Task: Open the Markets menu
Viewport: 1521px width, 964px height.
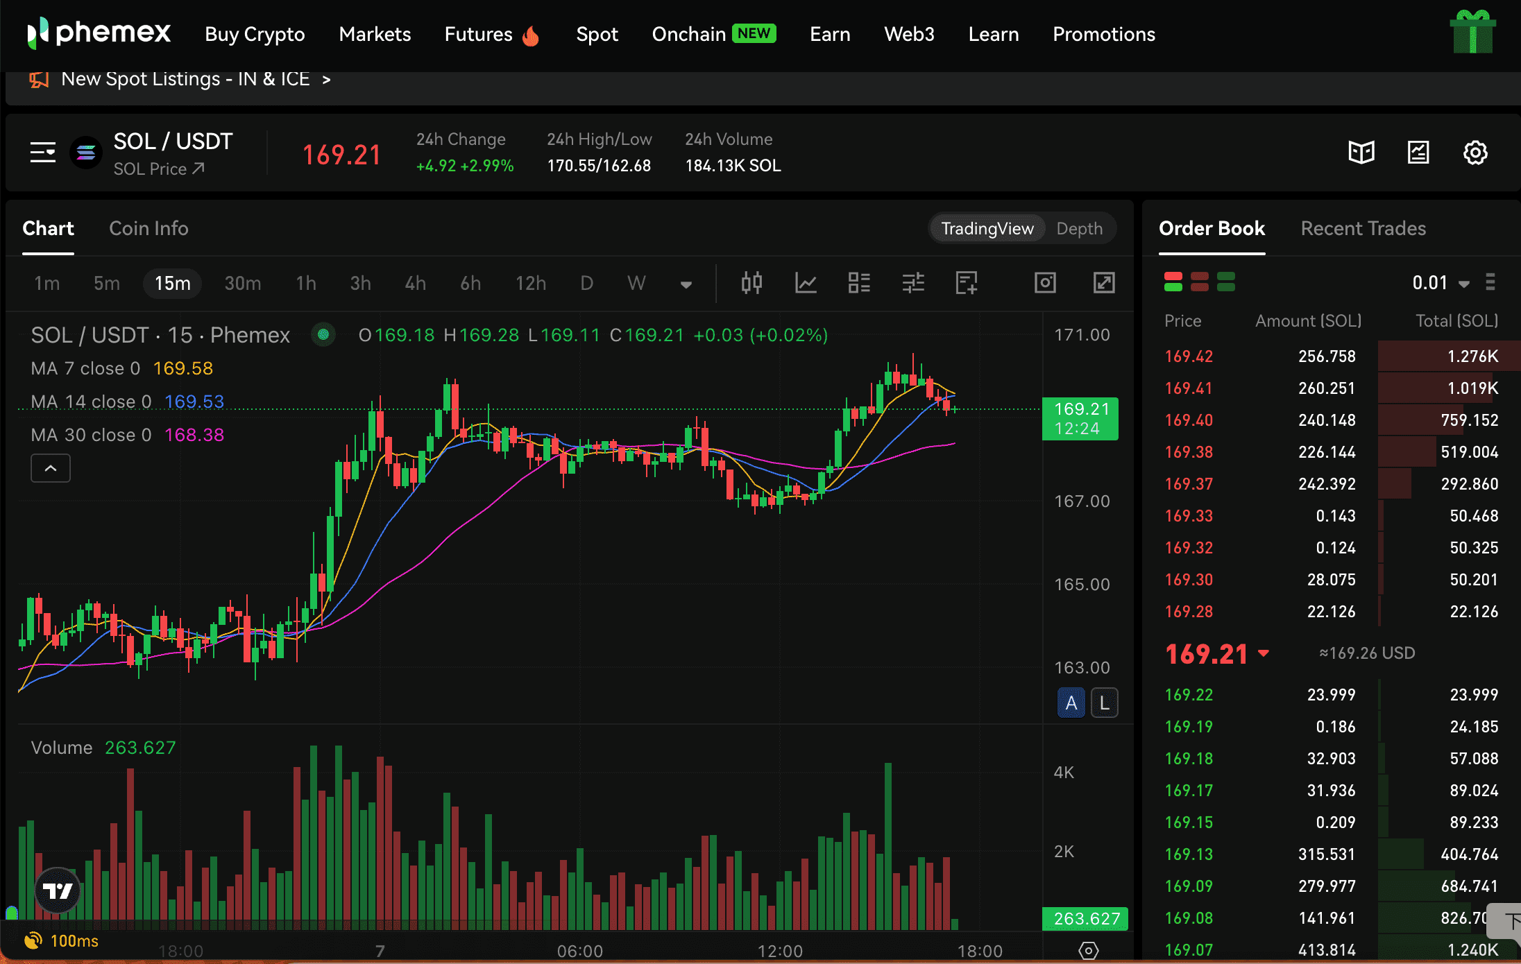Action: point(375,34)
